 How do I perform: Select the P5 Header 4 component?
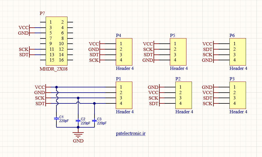point(178,52)
